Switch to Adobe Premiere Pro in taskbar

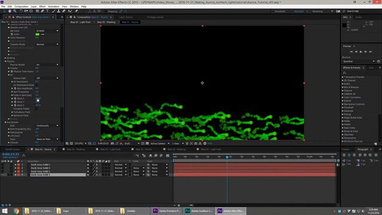point(167,211)
